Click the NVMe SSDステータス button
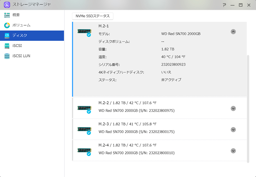The height and width of the screenshot is (177, 256). pos(92,16)
